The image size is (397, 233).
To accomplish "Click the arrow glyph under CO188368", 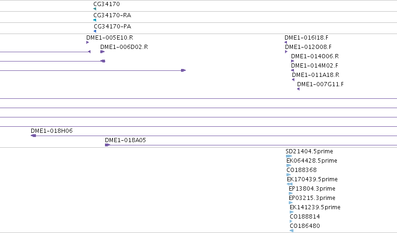I will pyautogui.click(x=289, y=175).
